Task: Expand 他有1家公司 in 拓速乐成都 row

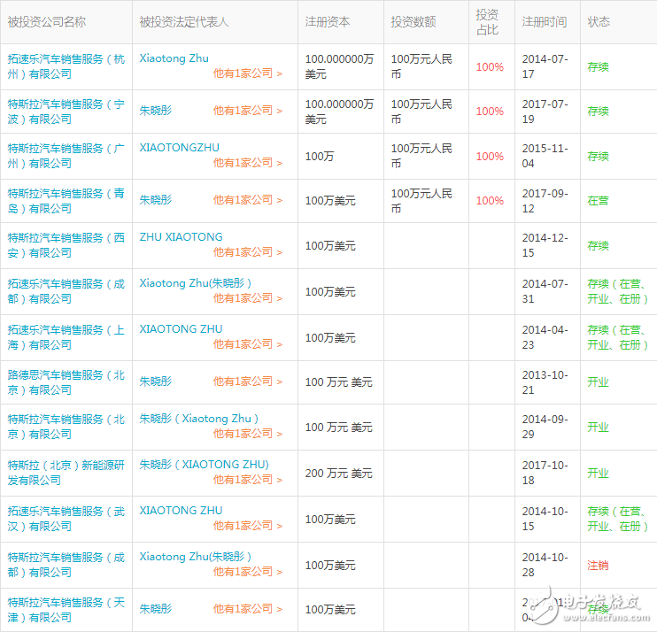Action: point(248,298)
